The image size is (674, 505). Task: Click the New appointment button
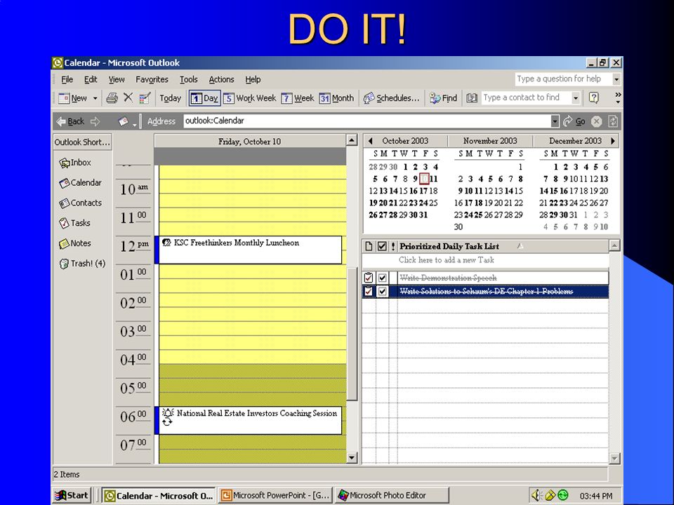(x=72, y=98)
